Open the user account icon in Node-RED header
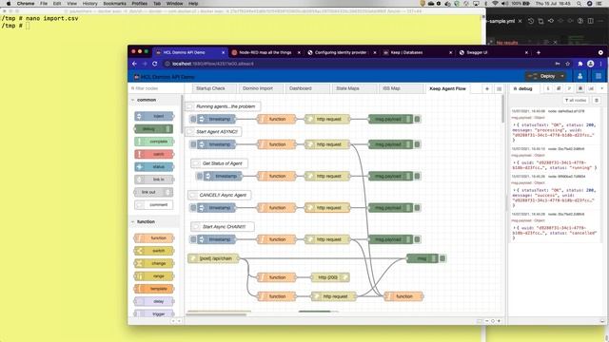 tap(580, 76)
